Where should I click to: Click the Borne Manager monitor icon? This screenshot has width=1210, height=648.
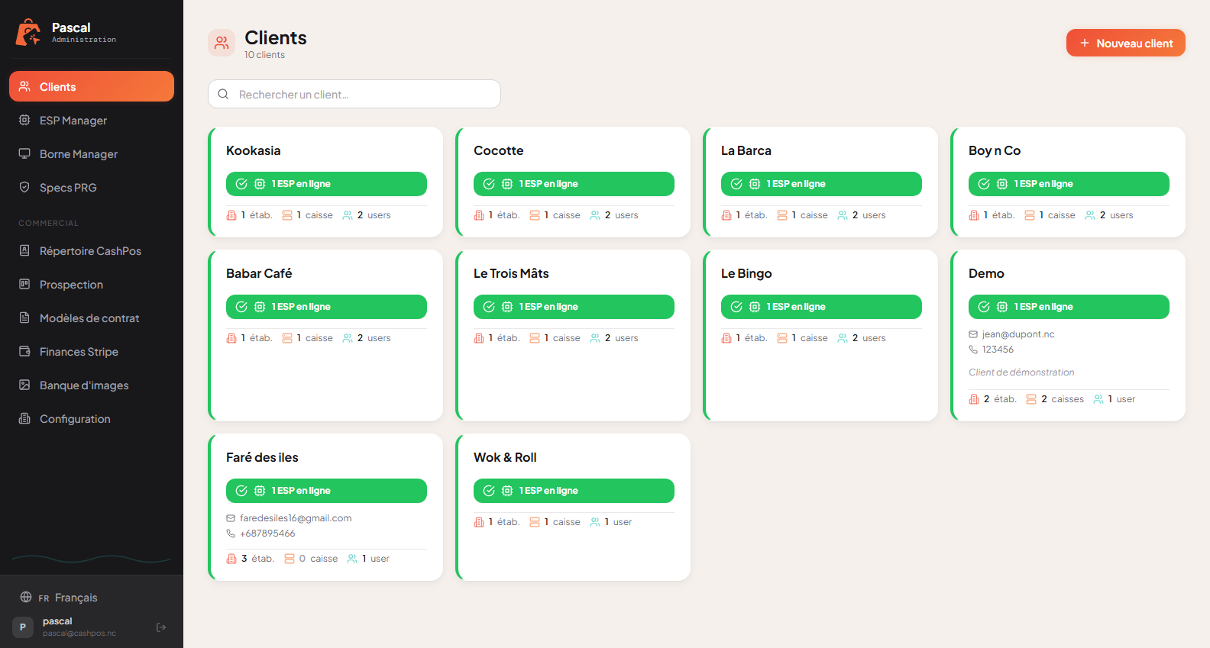tap(24, 153)
